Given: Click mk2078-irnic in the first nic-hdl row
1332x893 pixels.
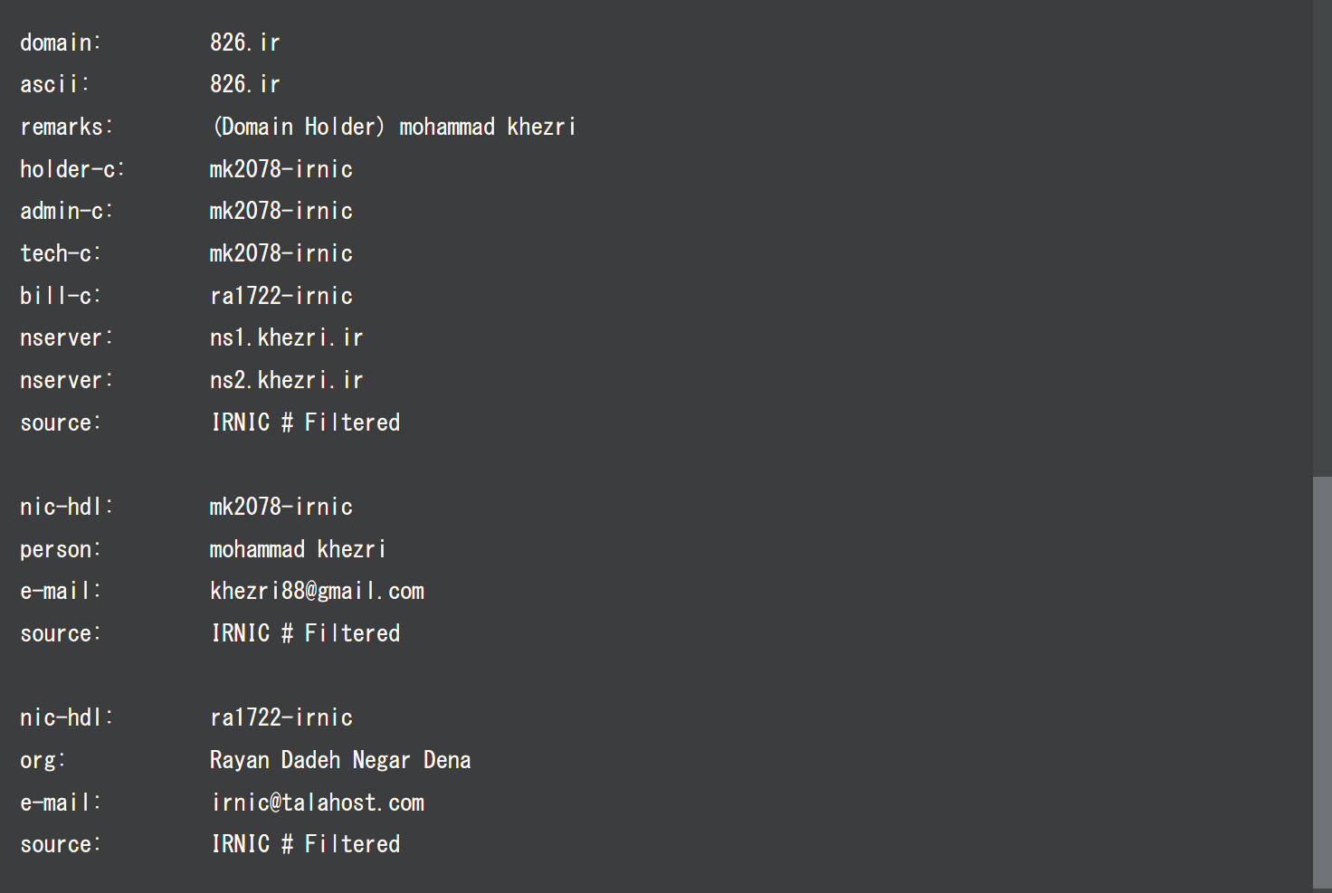Looking at the screenshot, I should [x=281, y=507].
